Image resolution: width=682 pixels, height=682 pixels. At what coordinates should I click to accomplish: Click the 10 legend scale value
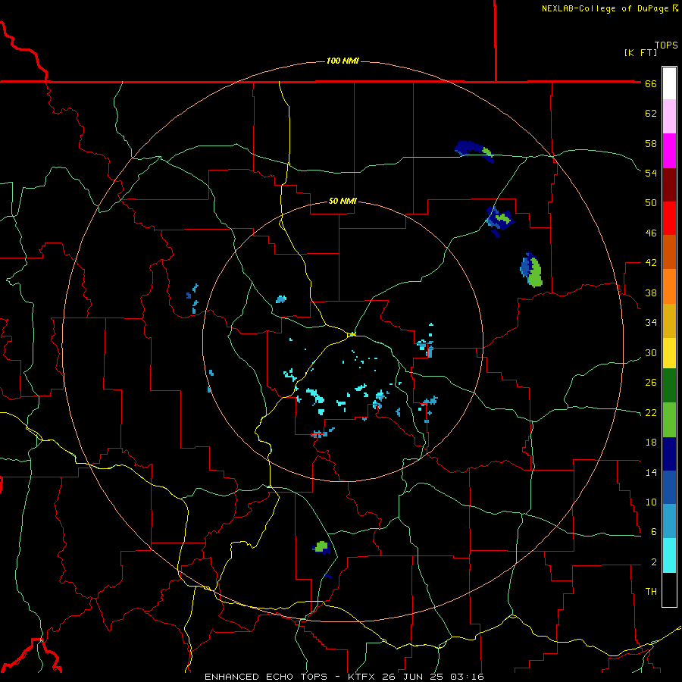click(x=651, y=502)
